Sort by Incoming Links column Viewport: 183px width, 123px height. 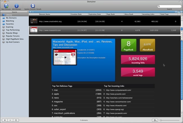(151, 14)
